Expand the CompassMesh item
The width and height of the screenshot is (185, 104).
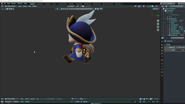tap(168, 33)
